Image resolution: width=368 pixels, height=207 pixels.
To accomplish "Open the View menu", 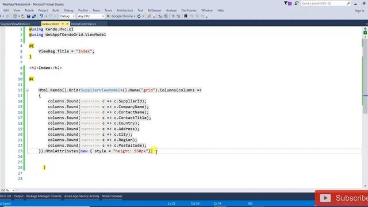I will [17, 10].
